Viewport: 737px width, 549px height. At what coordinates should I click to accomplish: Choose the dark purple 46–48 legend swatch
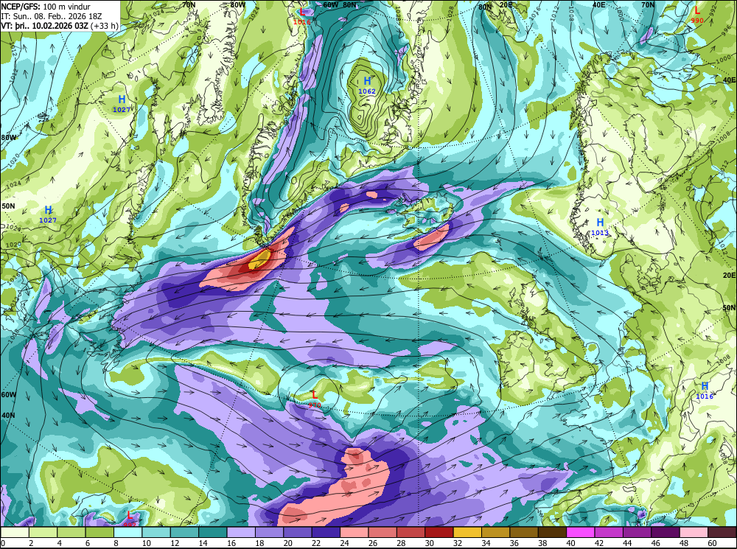click(x=665, y=532)
